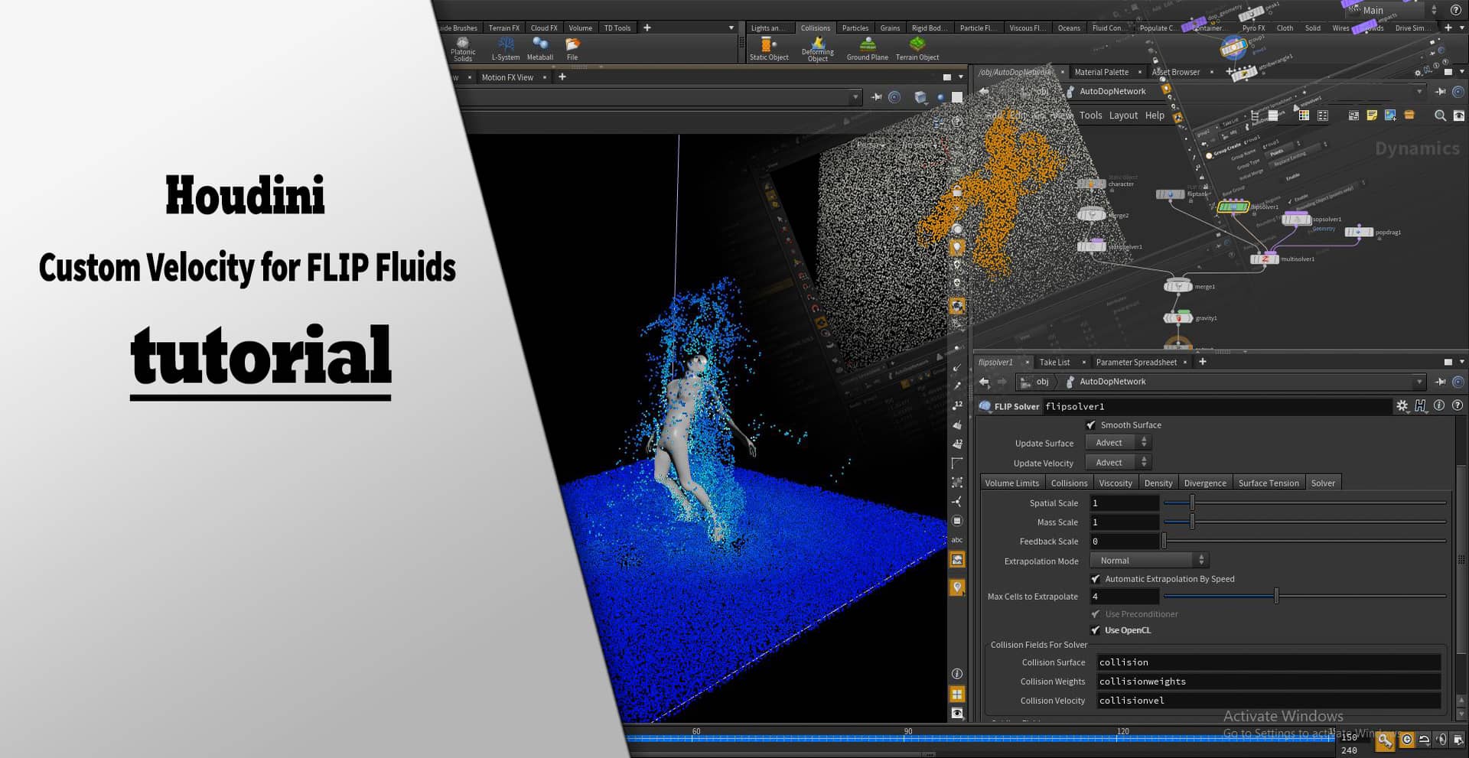Open the Tools menu in network editor
The height and width of the screenshot is (758, 1469).
pos(1090,115)
